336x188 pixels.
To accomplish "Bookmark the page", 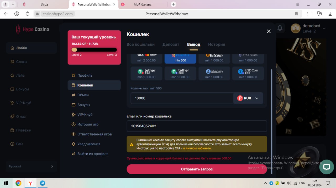I will (x=296, y=14).
